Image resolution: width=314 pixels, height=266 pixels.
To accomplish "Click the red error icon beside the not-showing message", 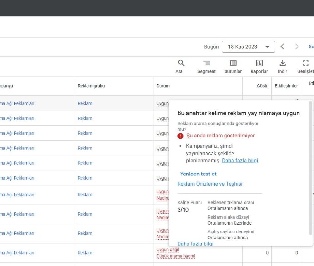I will pos(180,136).
